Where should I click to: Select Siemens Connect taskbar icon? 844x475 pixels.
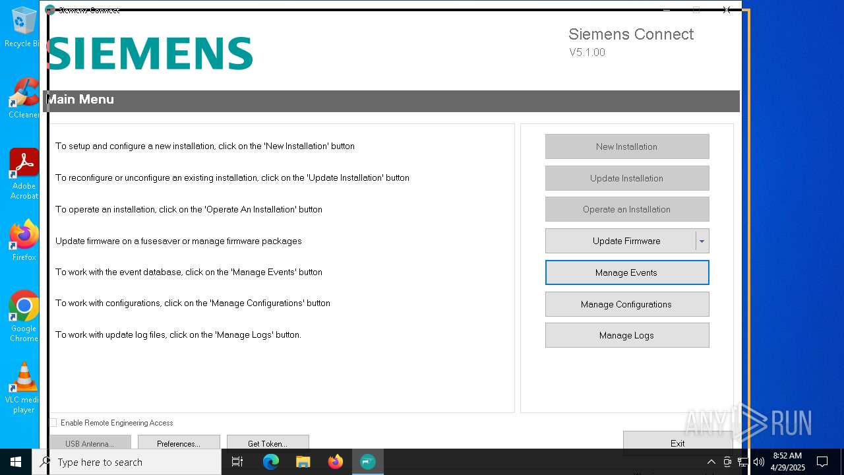click(x=368, y=462)
